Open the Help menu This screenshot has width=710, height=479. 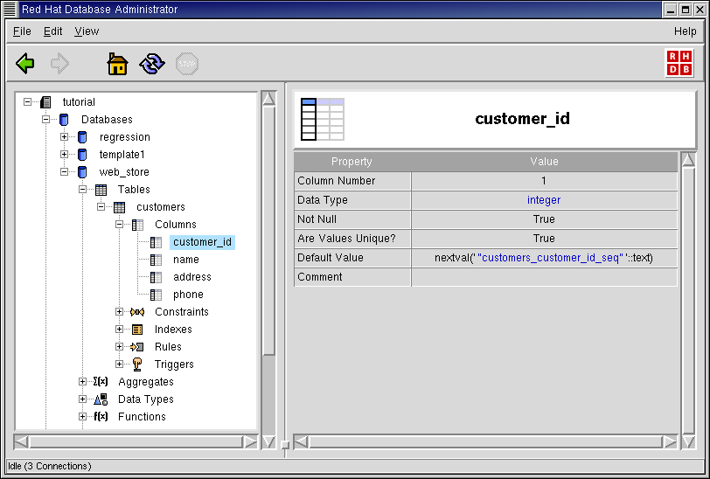pyautogui.click(x=685, y=31)
